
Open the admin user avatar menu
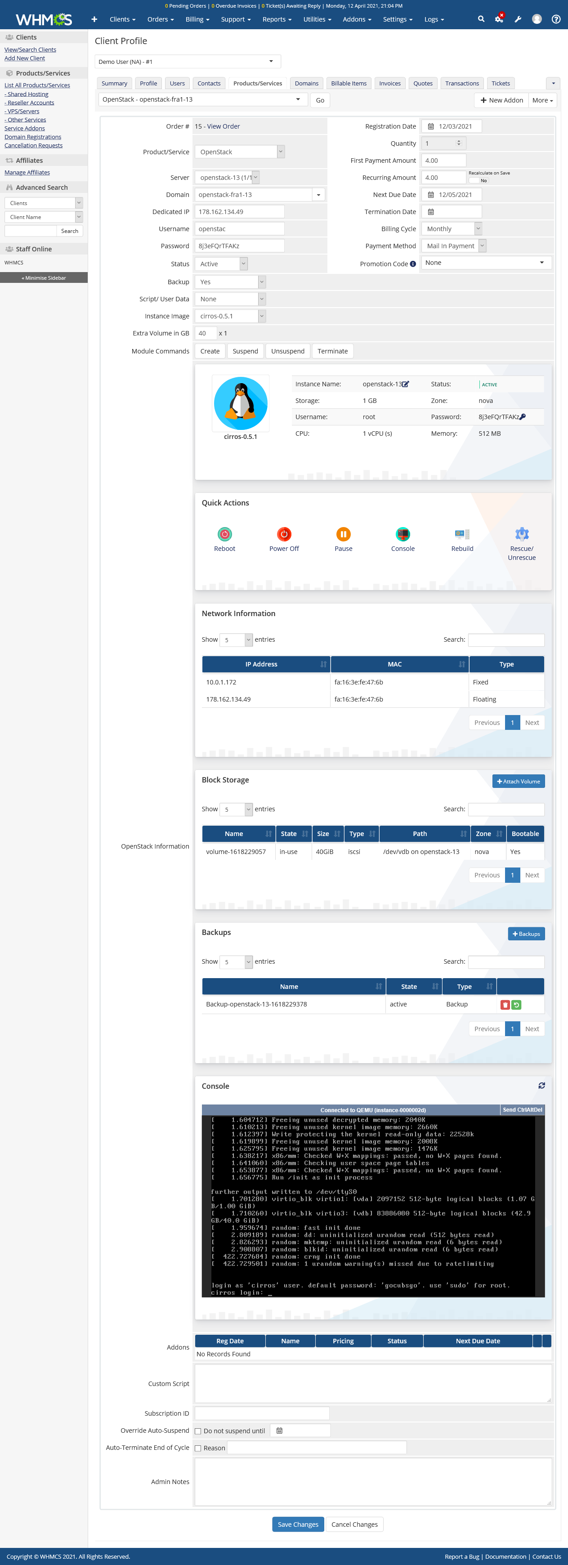(537, 19)
